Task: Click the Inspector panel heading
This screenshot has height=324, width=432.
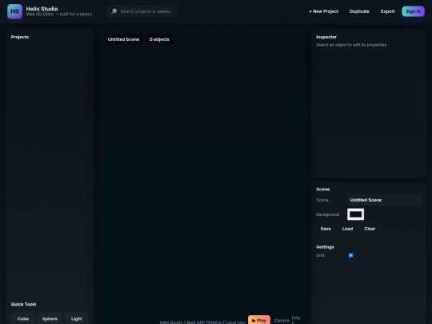Action: coord(326,37)
